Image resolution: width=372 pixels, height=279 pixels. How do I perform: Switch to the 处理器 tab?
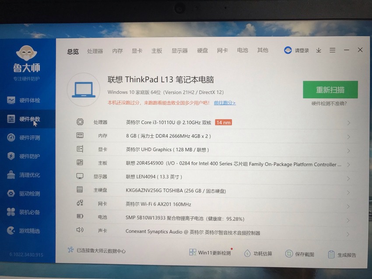click(x=95, y=51)
